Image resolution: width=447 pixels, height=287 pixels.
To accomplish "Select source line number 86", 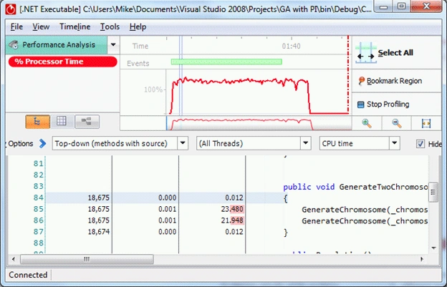I will pyautogui.click(x=38, y=220).
